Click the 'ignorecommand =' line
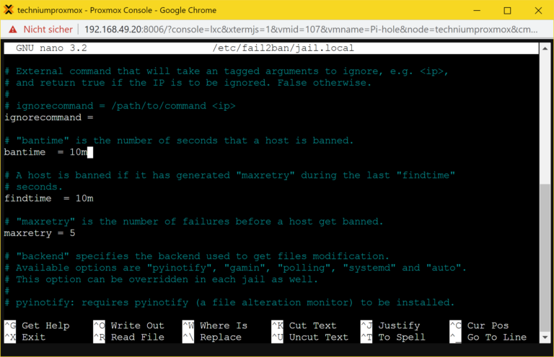The image size is (554, 357). pyautogui.click(x=48, y=117)
